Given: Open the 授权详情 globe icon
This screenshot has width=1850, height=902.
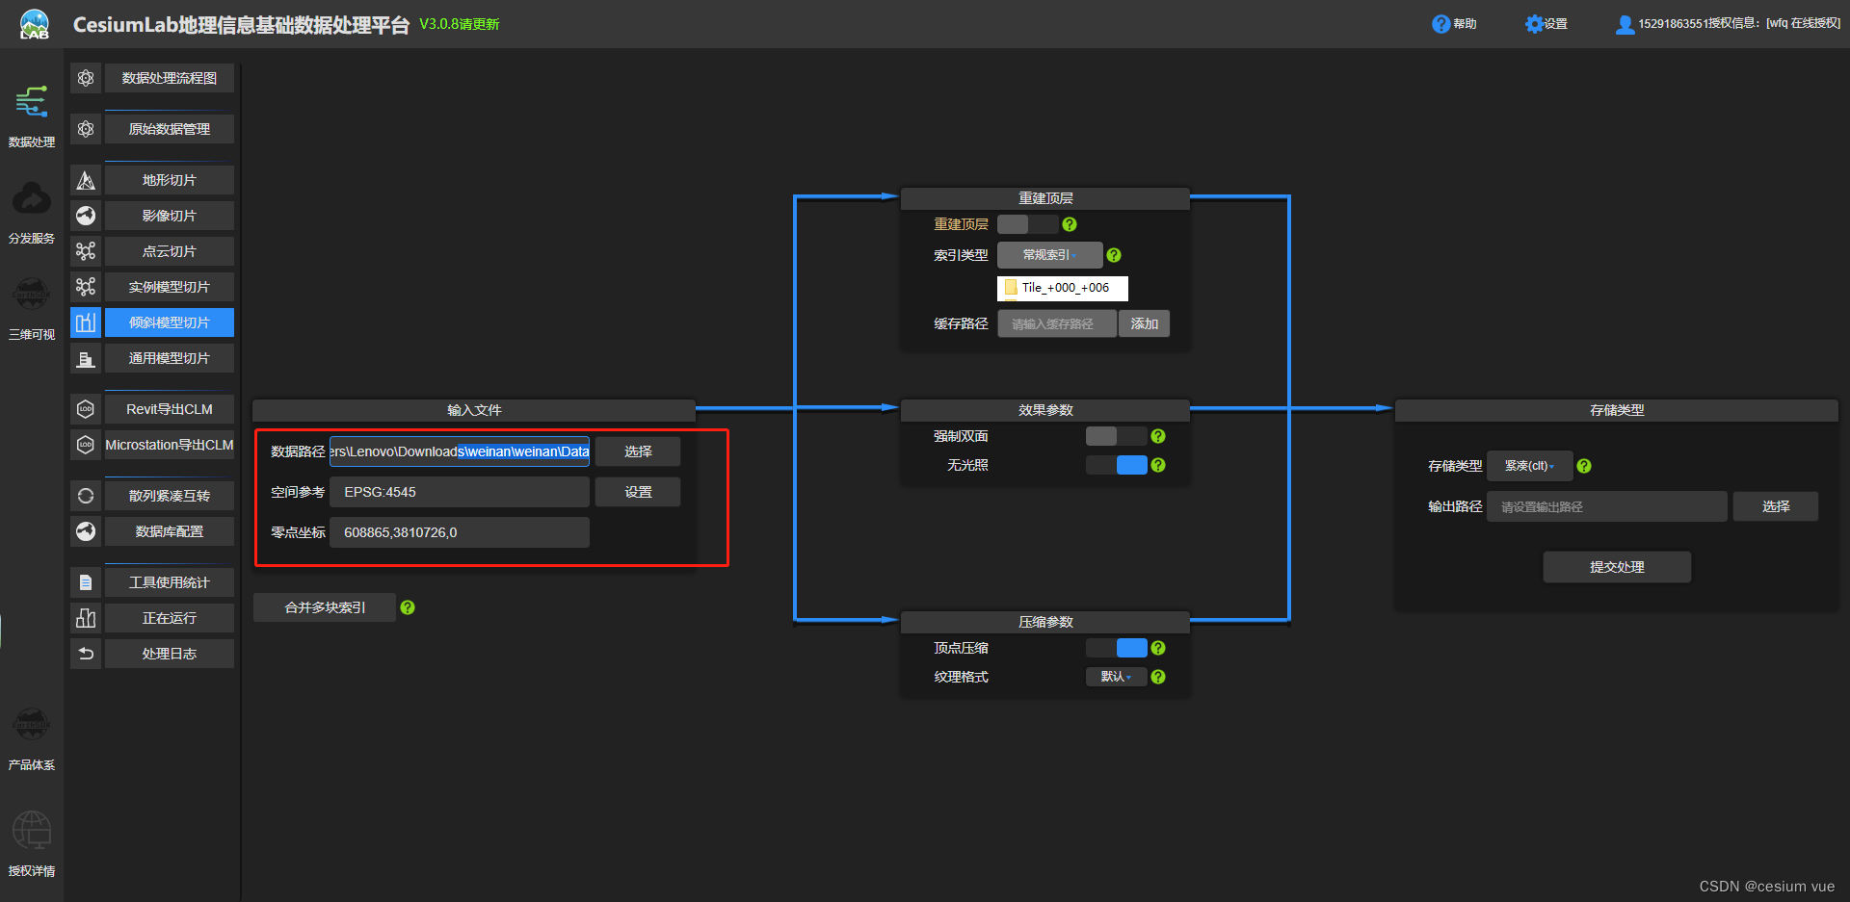Looking at the screenshot, I should [32, 830].
